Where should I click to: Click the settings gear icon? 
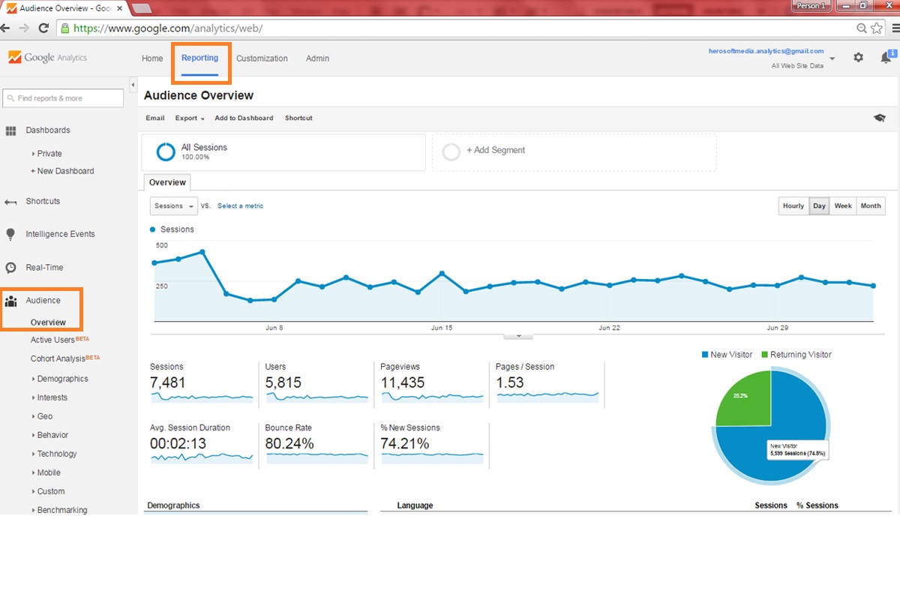coord(858,58)
